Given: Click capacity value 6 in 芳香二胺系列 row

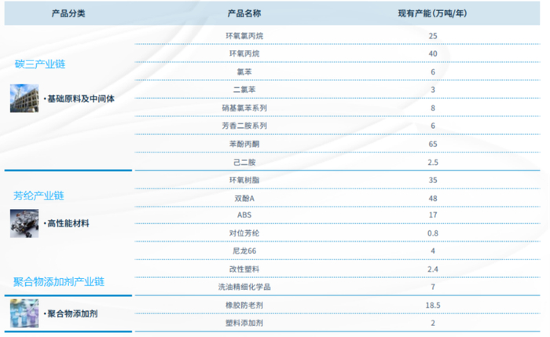Looking at the screenshot, I should point(433,126).
